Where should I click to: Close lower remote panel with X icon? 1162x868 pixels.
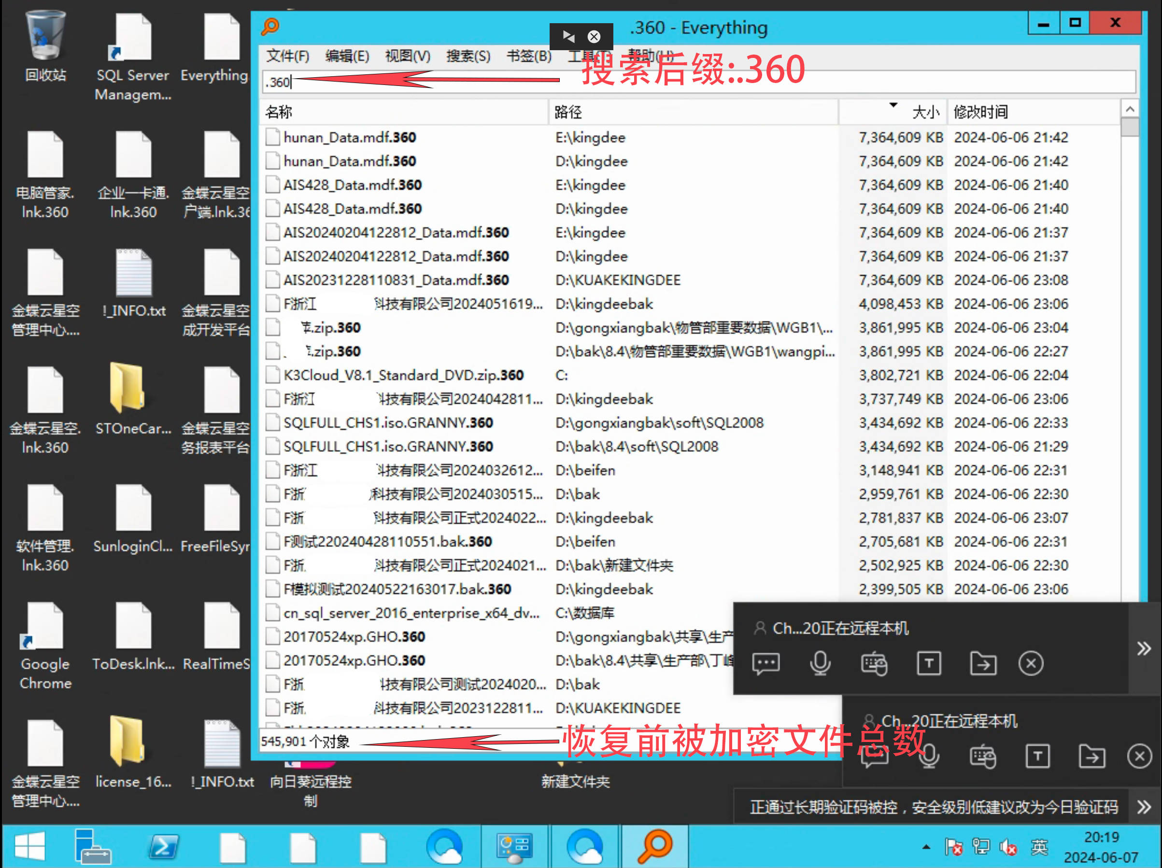click(x=1139, y=756)
